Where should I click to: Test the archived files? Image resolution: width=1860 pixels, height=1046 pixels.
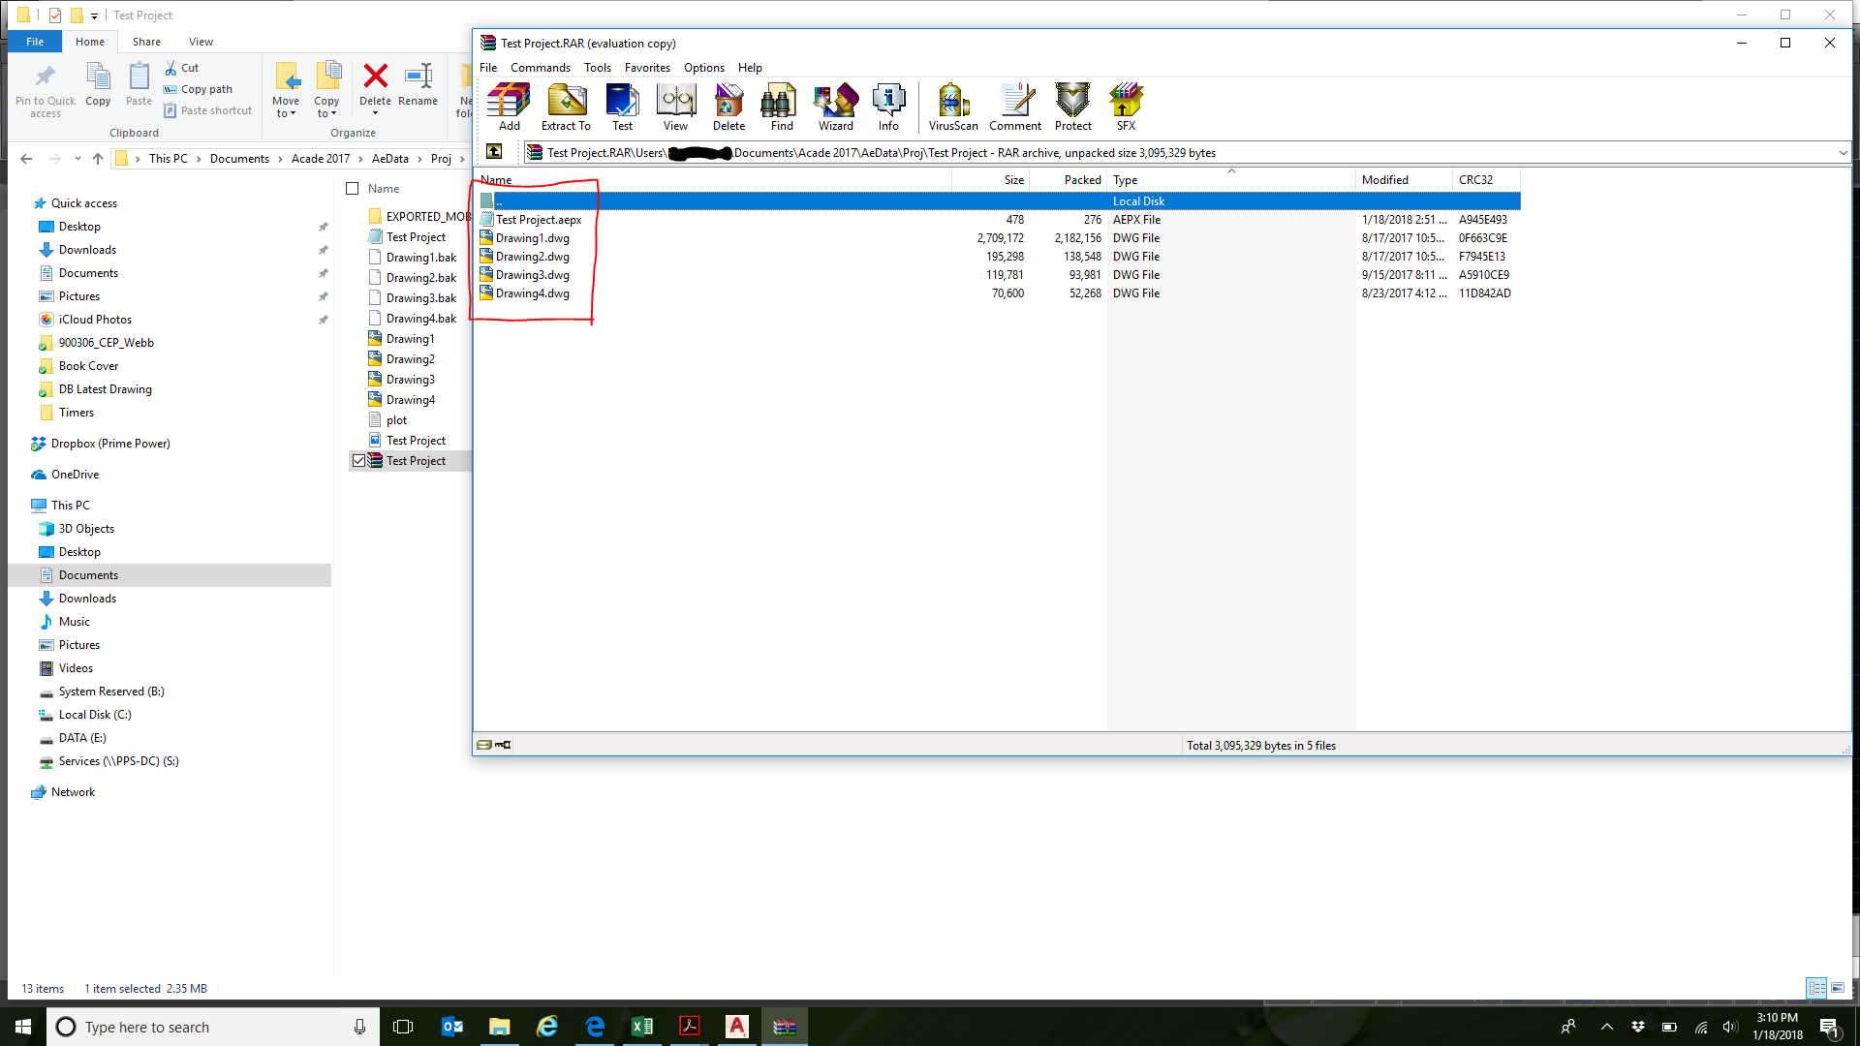pyautogui.click(x=622, y=107)
